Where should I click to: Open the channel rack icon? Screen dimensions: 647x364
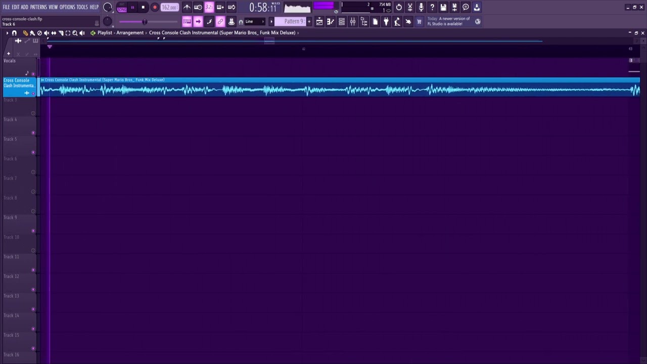click(342, 22)
